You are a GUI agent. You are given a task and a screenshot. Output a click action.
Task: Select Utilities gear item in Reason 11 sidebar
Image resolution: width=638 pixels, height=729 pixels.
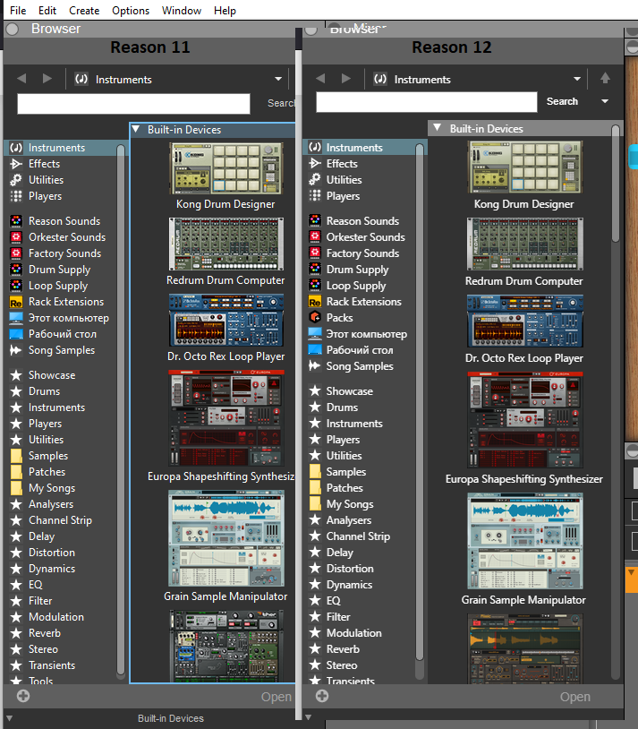[x=46, y=180]
